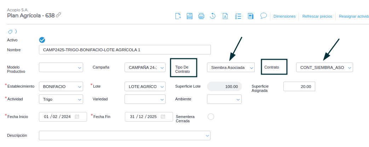The width and height of the screenshot is (369, 147).
Task: Click Refrescar precios in the toolbar
Action: point(317,16)
